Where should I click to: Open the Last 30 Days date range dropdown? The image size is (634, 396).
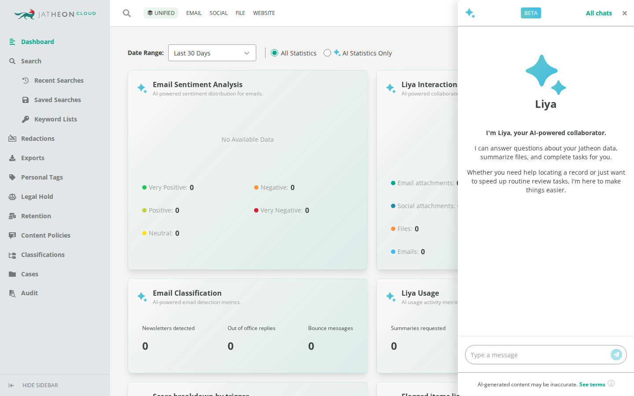212,53
